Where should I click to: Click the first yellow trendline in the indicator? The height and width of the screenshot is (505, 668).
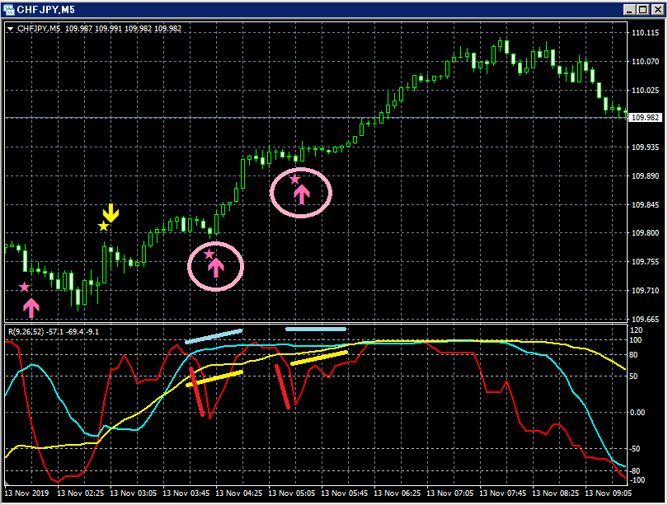click(x=214, y=379)
